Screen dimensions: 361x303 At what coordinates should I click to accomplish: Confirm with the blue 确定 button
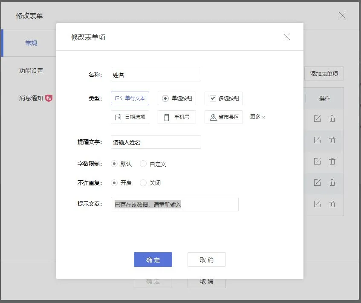click(x=153, y=260)
